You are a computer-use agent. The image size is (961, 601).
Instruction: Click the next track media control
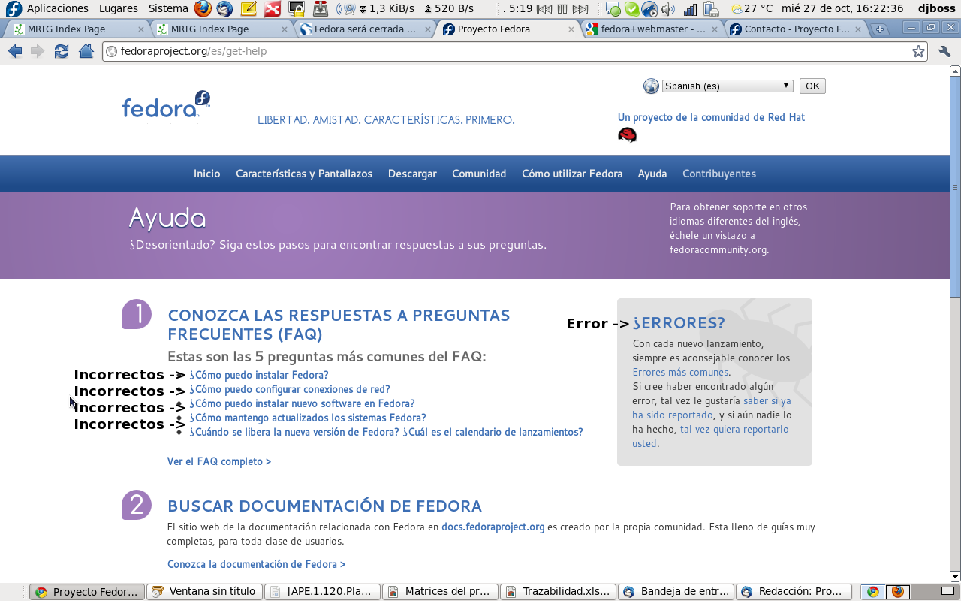(580, 9)
